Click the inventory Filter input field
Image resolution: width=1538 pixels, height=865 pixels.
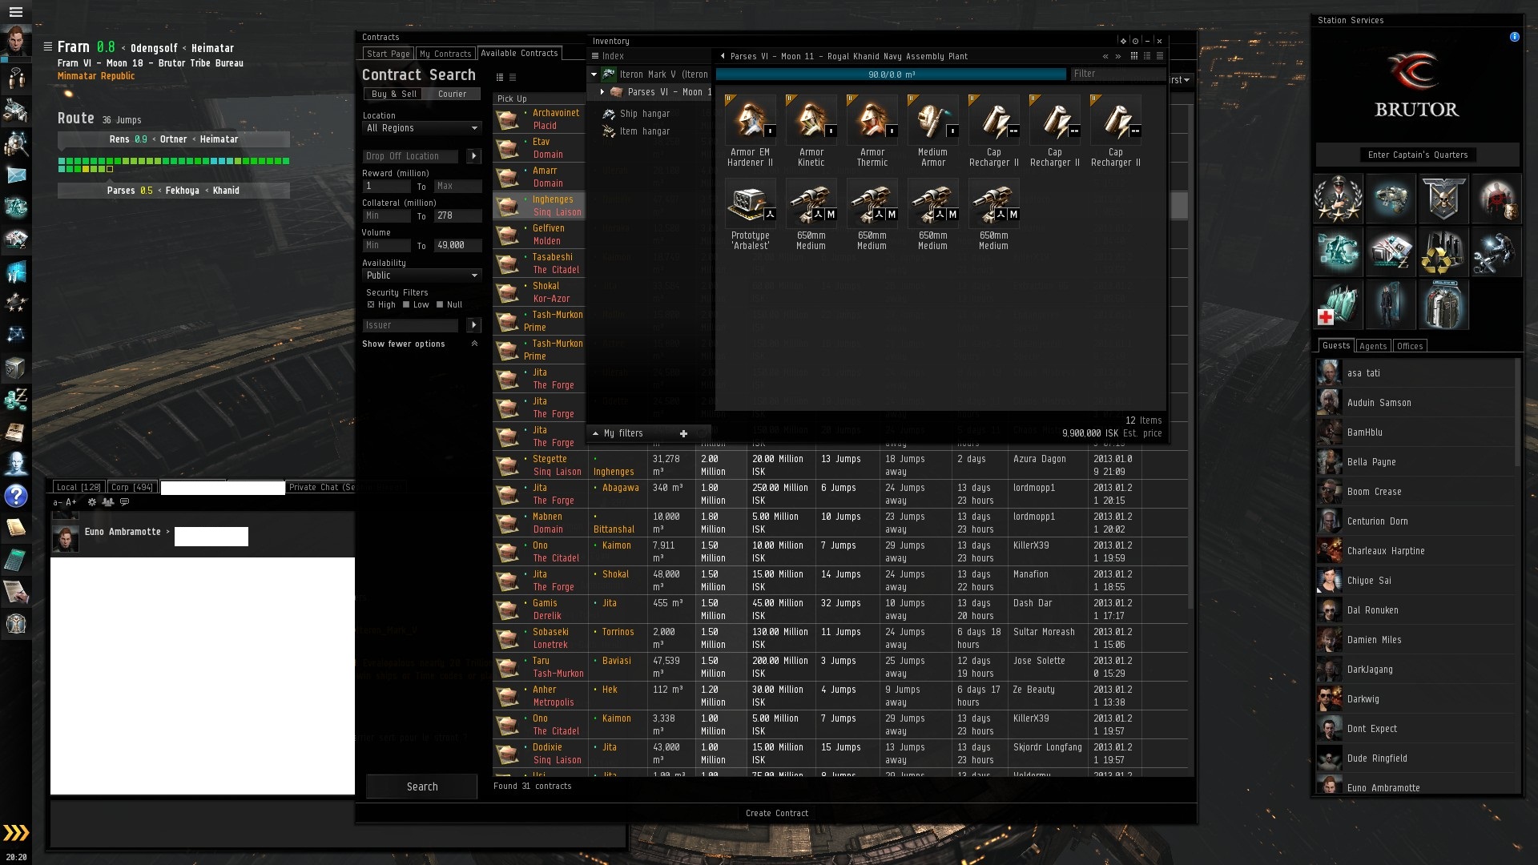(1117, 74)
